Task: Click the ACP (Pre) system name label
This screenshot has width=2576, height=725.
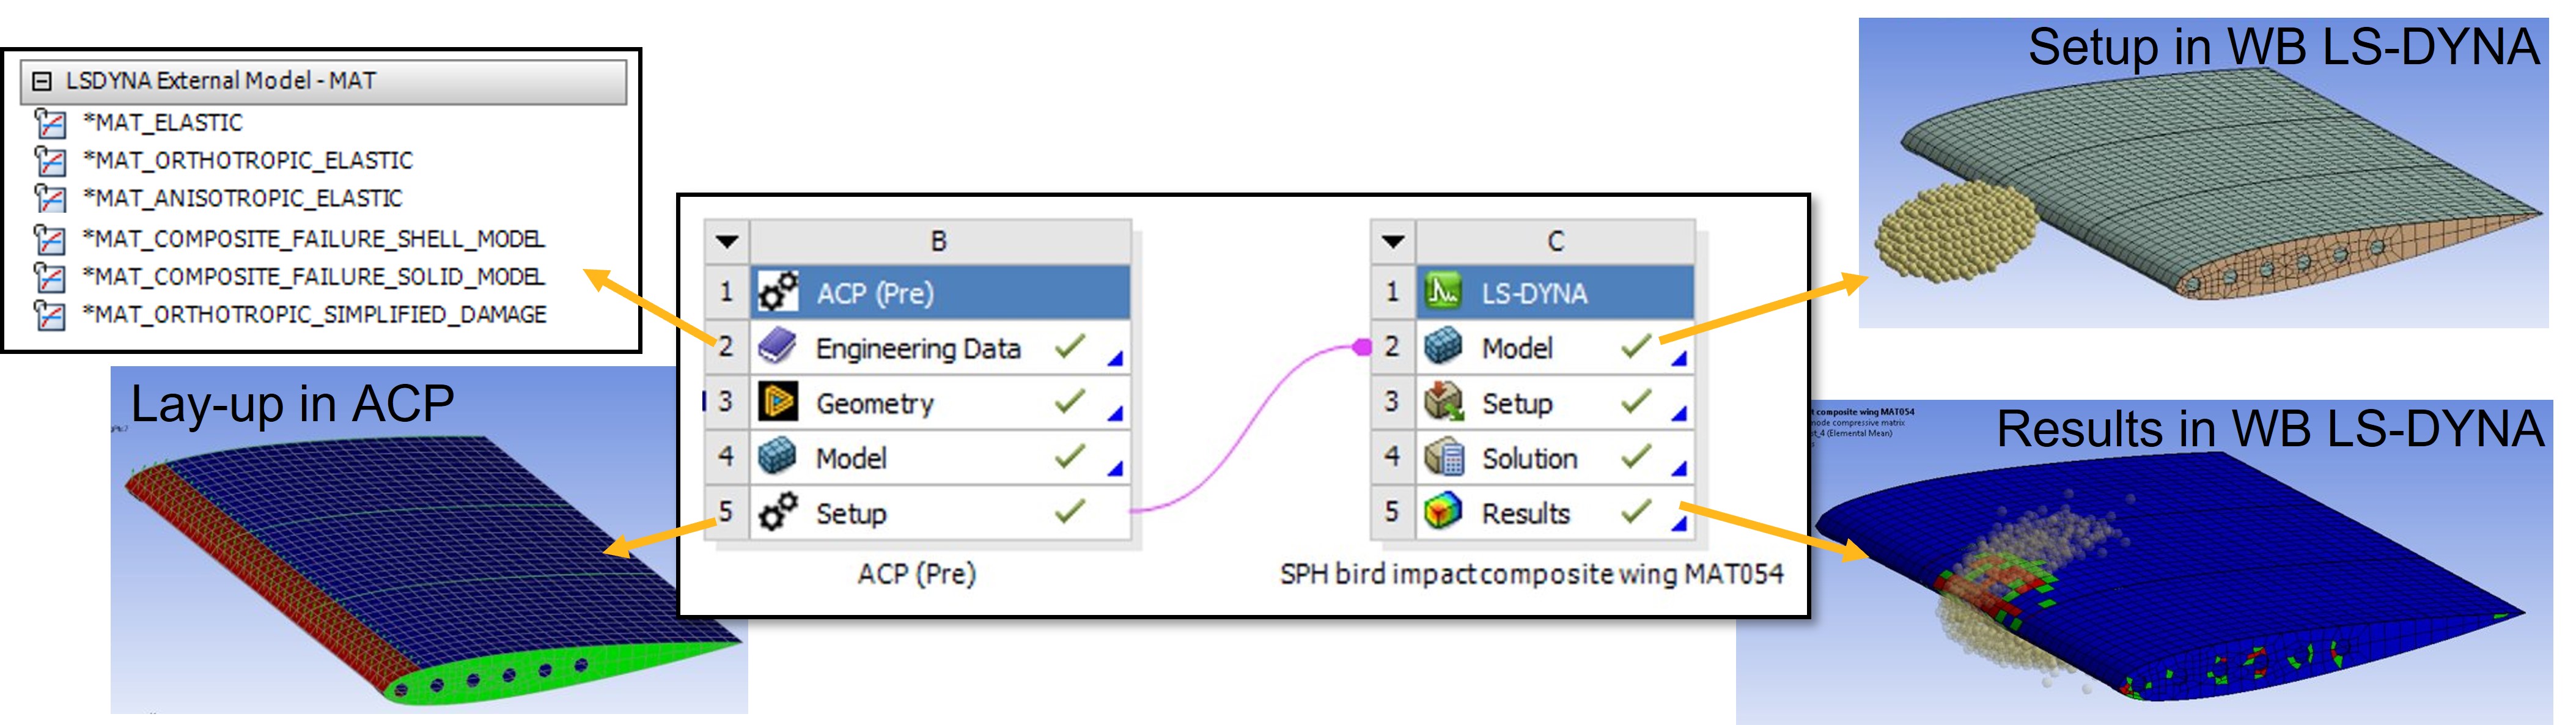Action: pos(916,574)
